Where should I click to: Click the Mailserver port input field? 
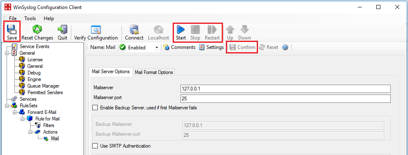(286, 99)
